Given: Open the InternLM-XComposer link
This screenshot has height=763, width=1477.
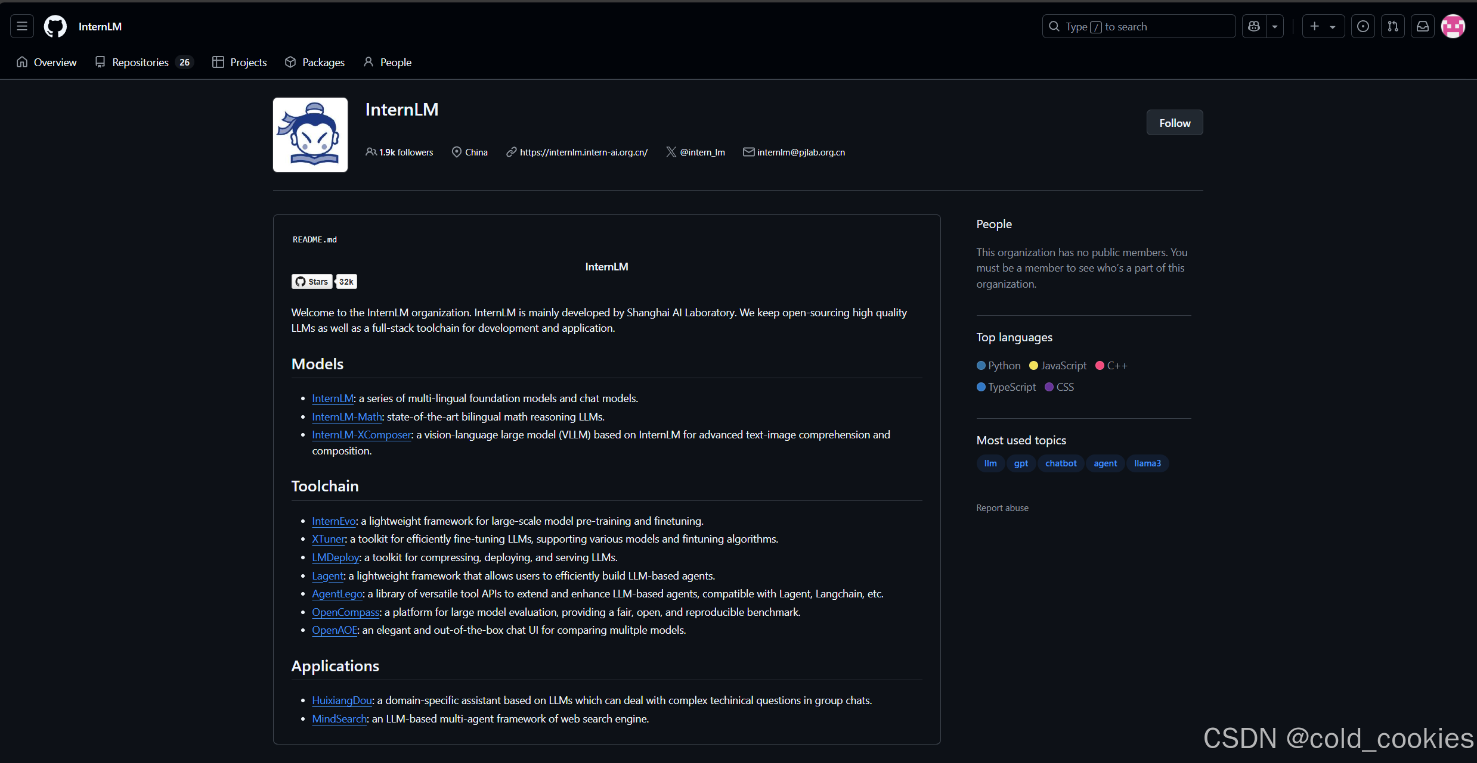Looking at the screenshot, I should click(x=361, y=435).
